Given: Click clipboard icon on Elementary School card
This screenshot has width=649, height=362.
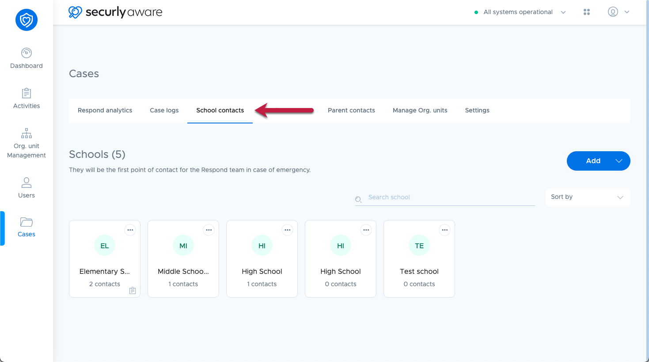Looking at the screenshot, I should coord(133,291).
